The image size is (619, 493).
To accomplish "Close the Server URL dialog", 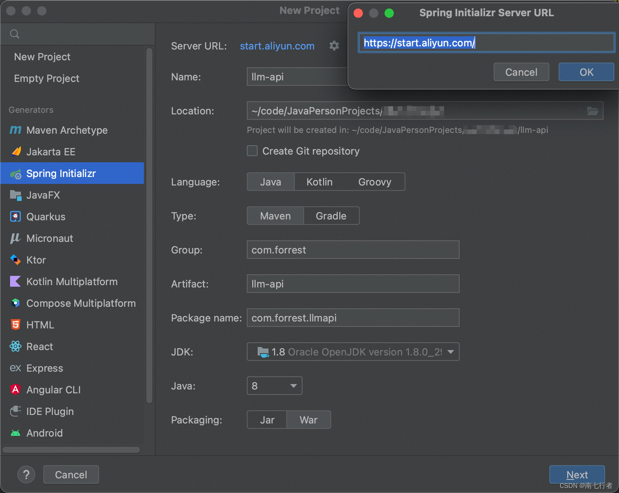I will click(x=358, y=13).
